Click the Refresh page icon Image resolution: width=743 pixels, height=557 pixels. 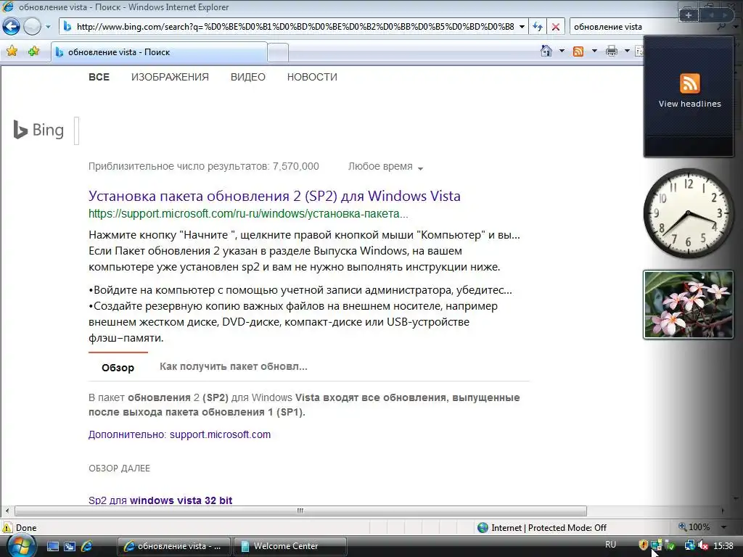tap(538, 27)
